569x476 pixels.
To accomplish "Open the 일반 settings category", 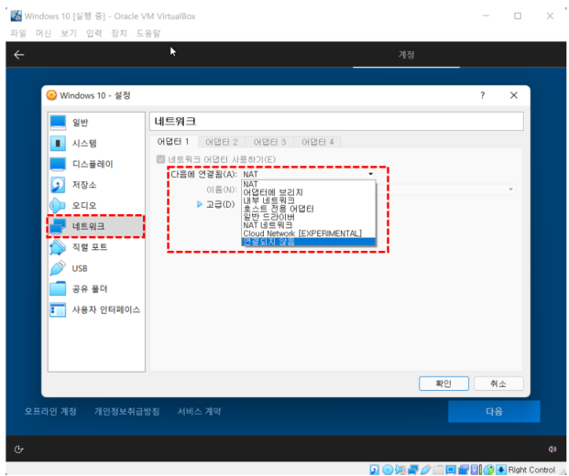I will click(x=96, y=123).
